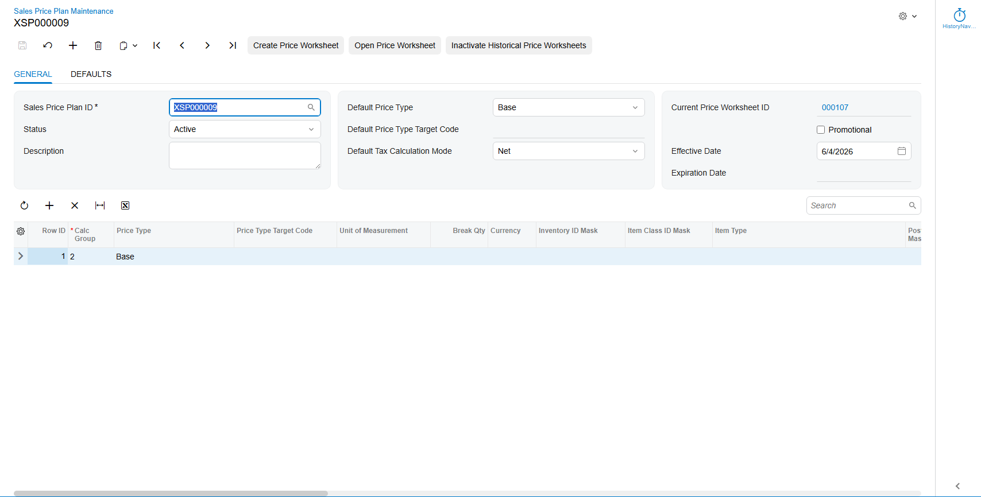Add a new record with the plus icon
The height and width of the screenshot is (497, 981).
[73, 45]
